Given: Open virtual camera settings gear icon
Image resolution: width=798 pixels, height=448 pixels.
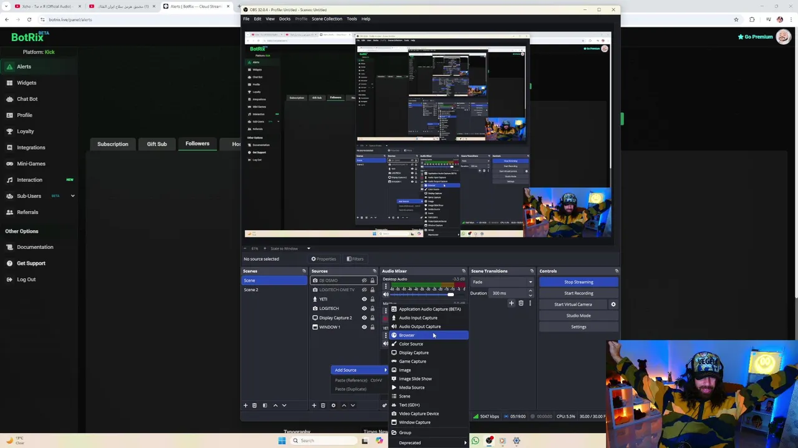Looking at the screenshot, I should click(613, 304).
